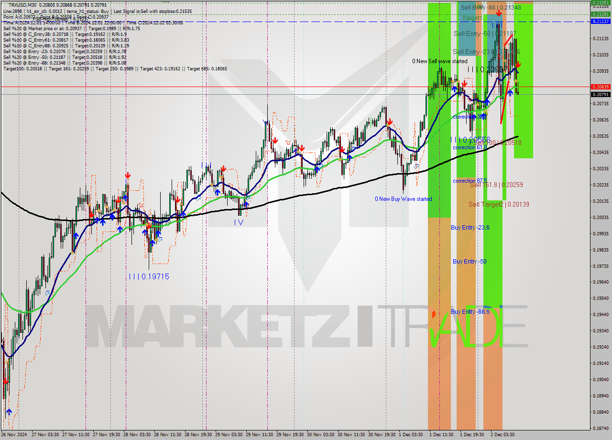
Task: Click the red 0.20839 price tag
Action: (601, 87)
